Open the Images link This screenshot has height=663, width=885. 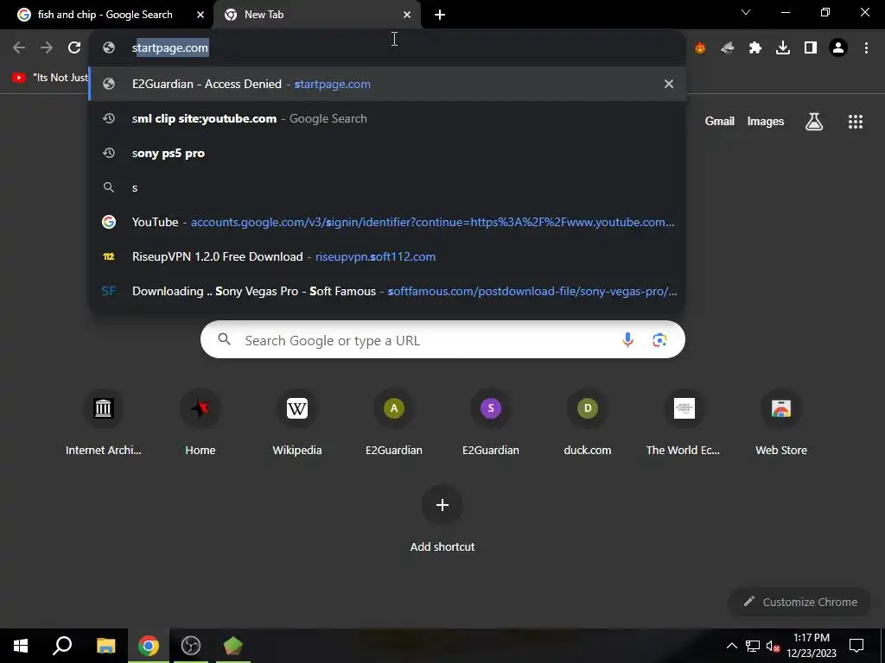(766, 121)
